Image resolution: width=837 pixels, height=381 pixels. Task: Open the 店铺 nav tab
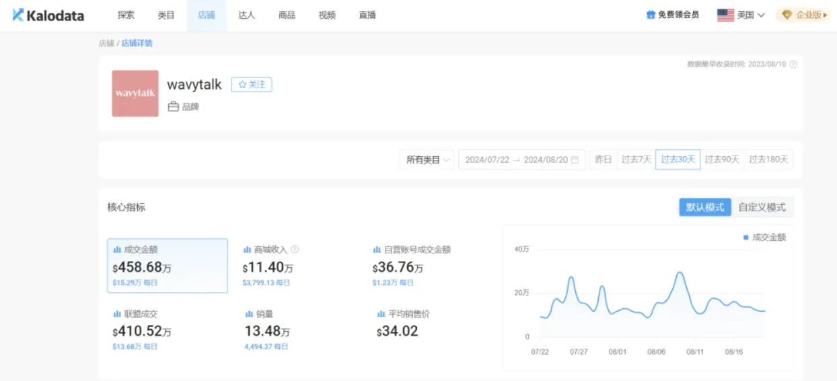coord(207,15)
